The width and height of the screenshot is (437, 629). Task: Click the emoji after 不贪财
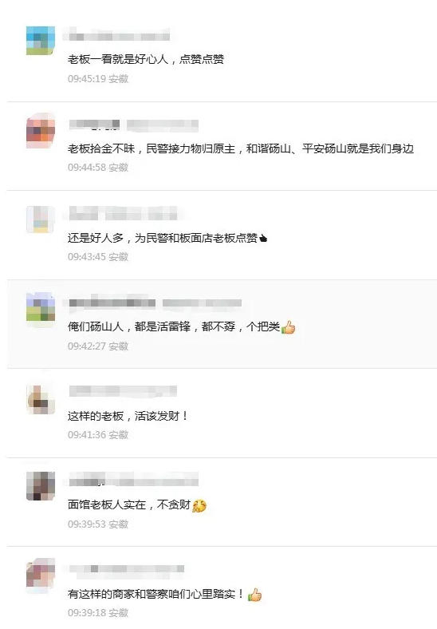(x=199, y=505)
